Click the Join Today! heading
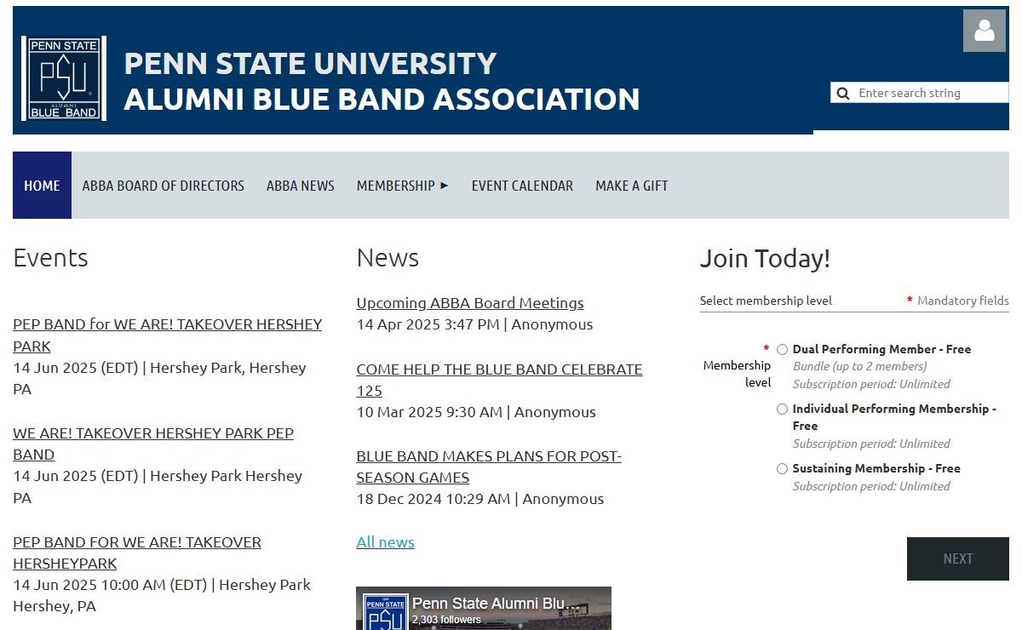 (765, 258)
